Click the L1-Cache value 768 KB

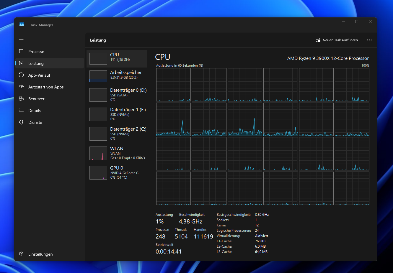coord(260,241)
